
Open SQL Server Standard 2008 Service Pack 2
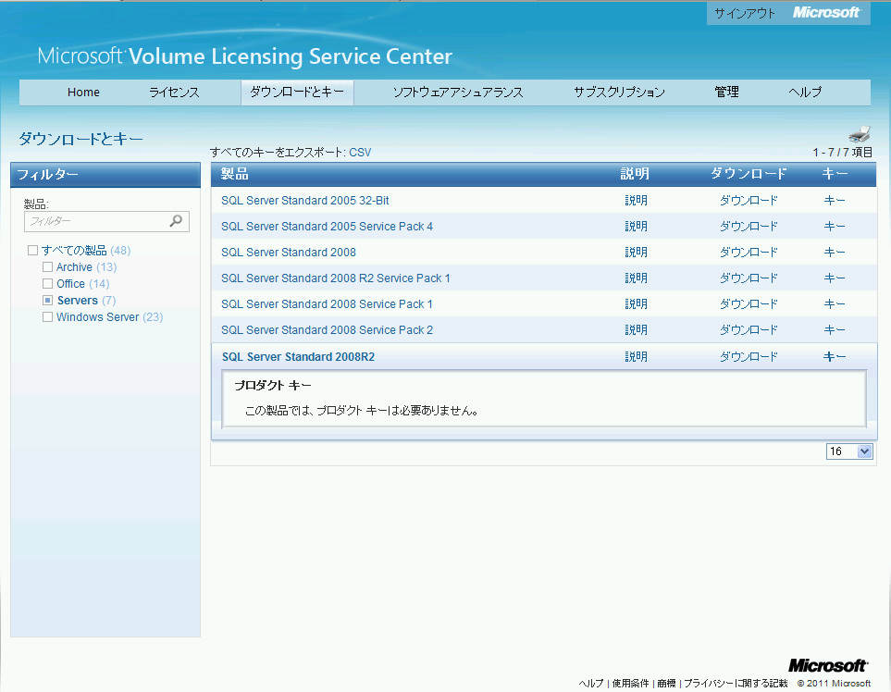327,330
